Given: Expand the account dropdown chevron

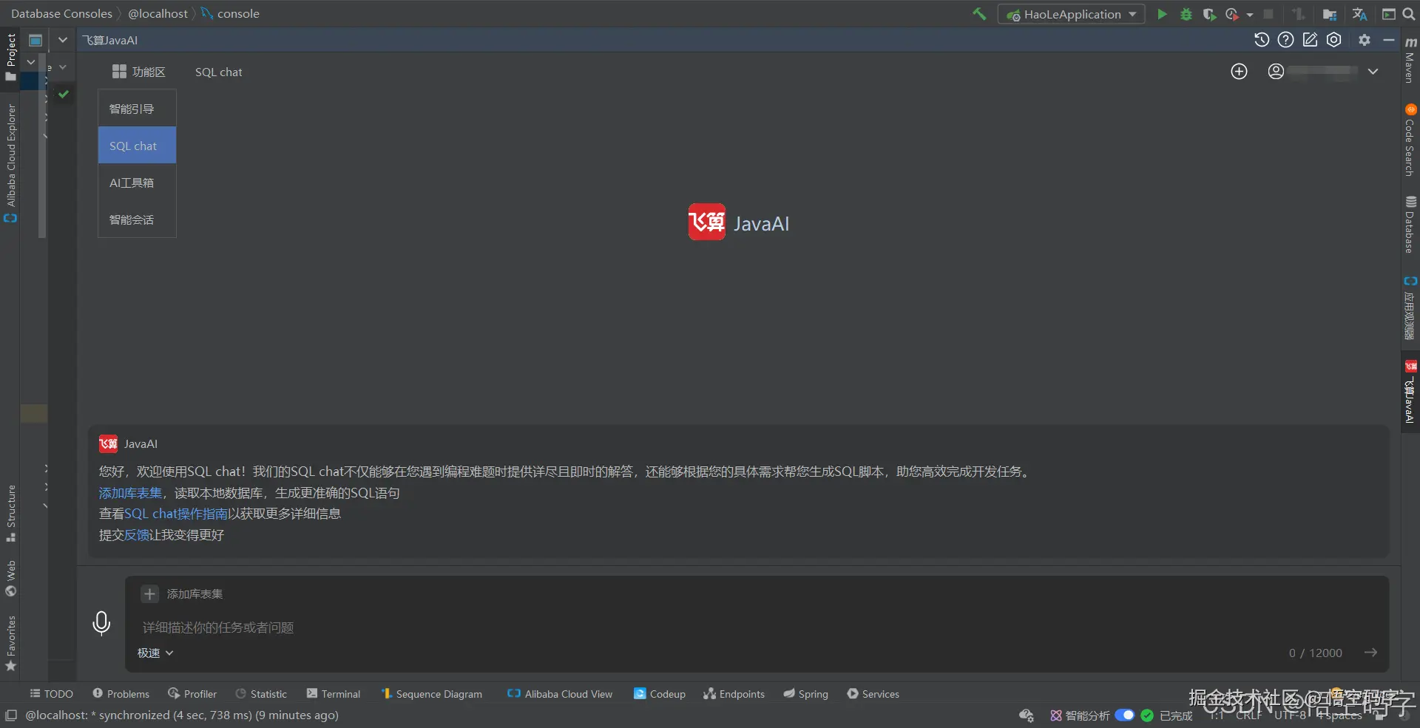Looking at the screenshot, I should pos(1373,72).
